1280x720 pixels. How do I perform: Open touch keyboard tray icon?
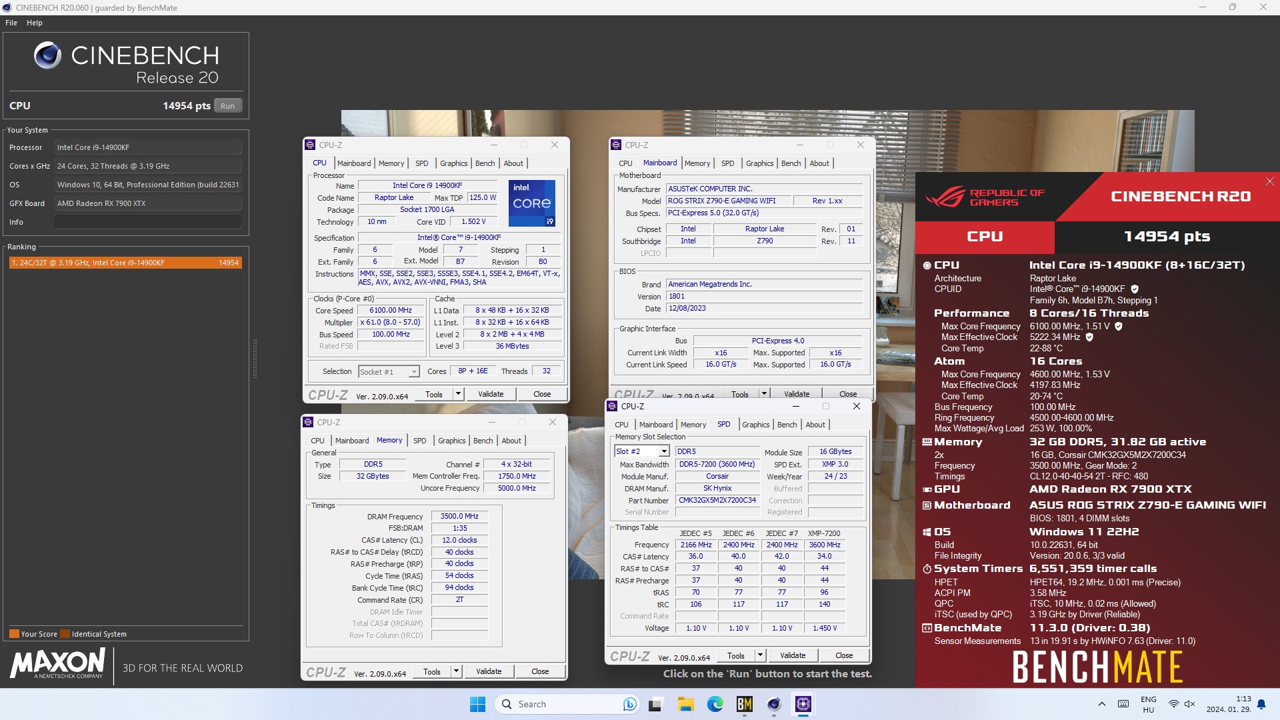tap(1123, 704)
